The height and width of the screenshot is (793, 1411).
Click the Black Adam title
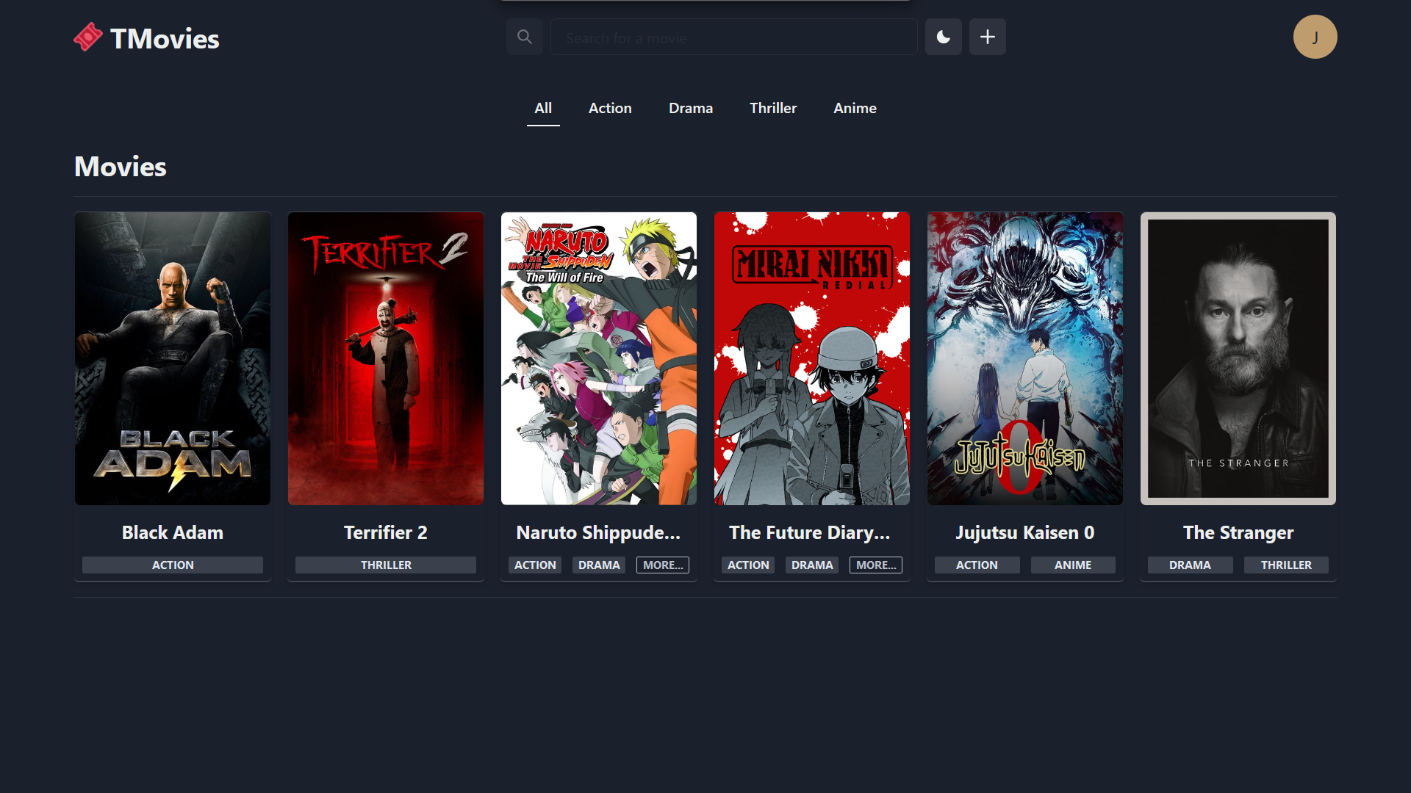(x=173, y=532)
